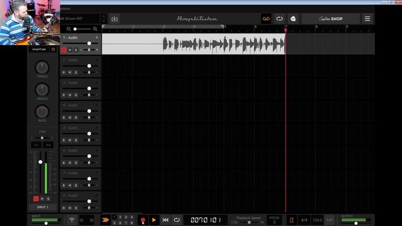Mute track 6 Audio

pyautogui.click(x=70, y=163)
